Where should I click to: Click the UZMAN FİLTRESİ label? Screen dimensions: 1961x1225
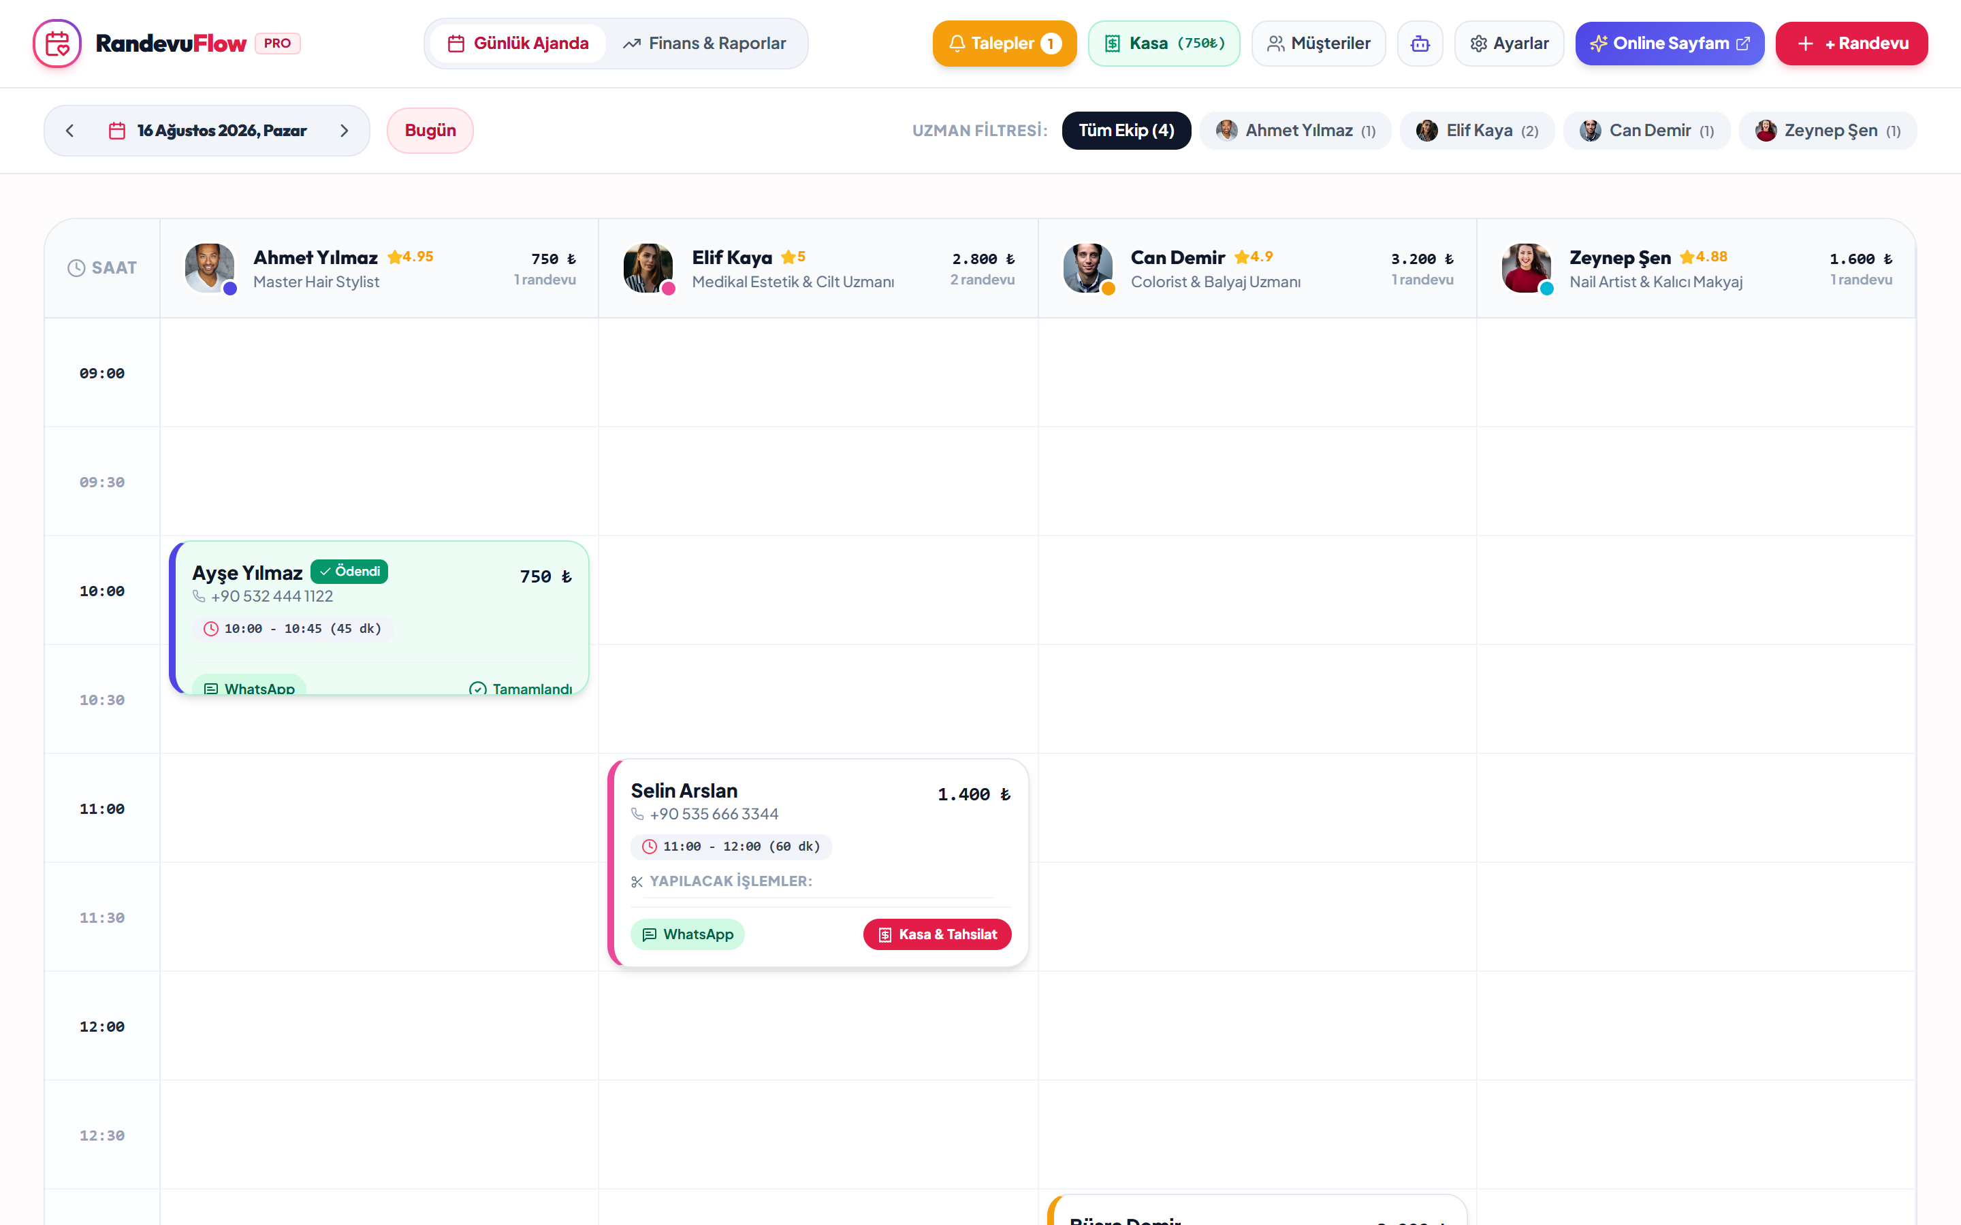(x=980, y=131)
